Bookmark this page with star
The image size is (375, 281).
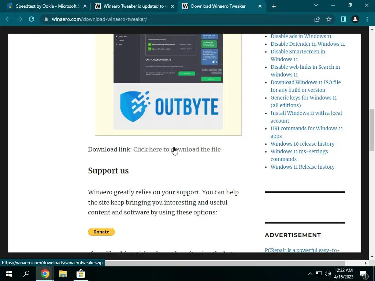pos(329,19)
